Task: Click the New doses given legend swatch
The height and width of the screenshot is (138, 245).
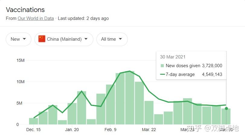Action: (162, 66)
